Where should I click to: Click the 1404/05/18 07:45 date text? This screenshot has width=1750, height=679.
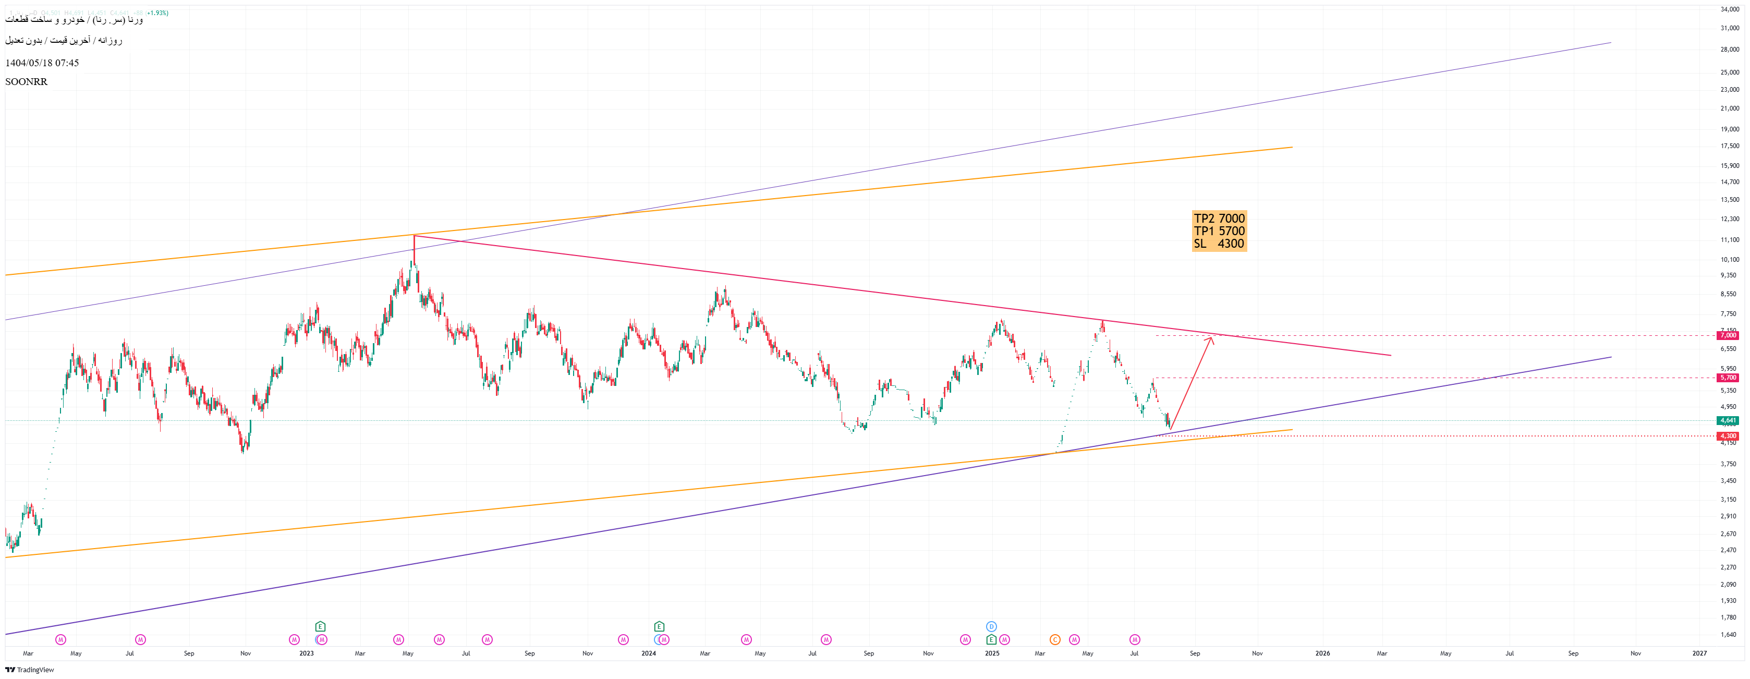point(42,63)
